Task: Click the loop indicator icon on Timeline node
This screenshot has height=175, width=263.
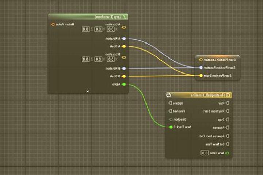Action: click(x=168, y=95)
